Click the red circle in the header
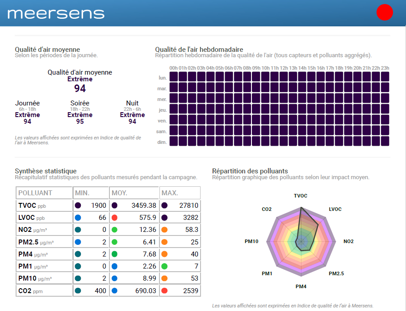Image resolution: width=406 pixels, height=311 pixels. (385, 13)
